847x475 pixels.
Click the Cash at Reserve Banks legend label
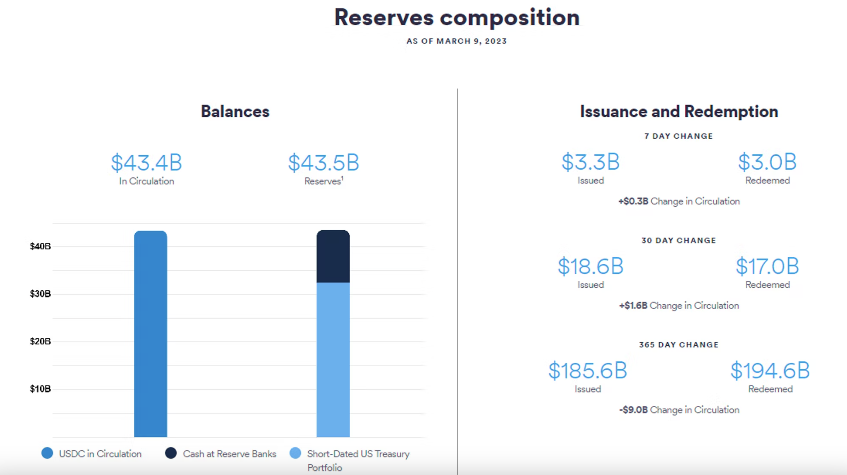pos(230,454)
